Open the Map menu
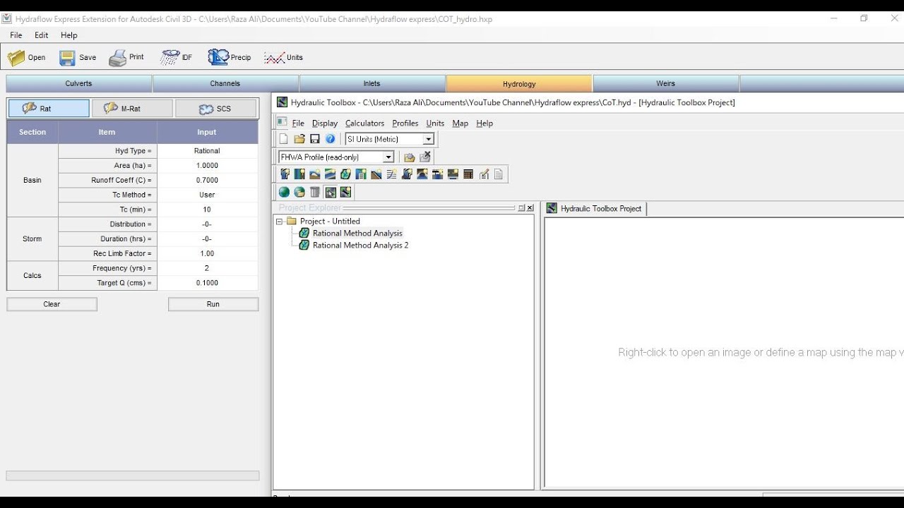 [460, 123]
